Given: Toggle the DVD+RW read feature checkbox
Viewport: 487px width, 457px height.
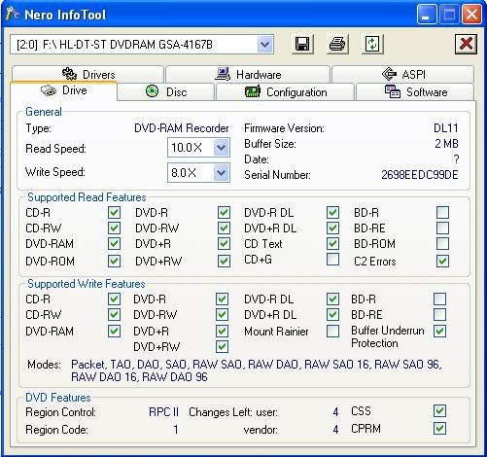Looking at the screenshot, I should tap(224, 261).
